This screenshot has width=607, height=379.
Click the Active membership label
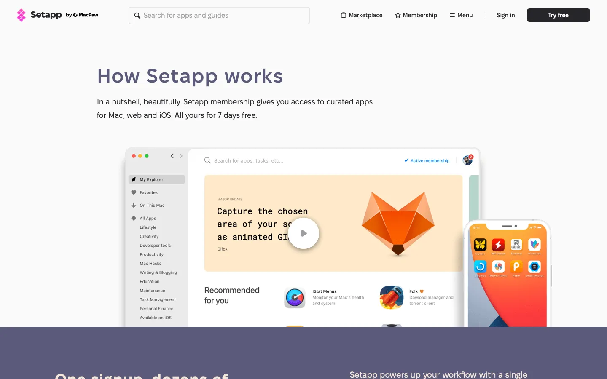pos(427,161)
